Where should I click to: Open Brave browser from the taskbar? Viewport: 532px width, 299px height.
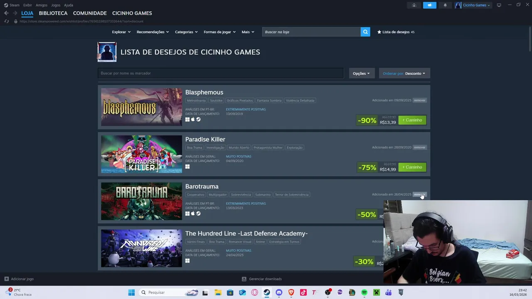click(291, 292)
